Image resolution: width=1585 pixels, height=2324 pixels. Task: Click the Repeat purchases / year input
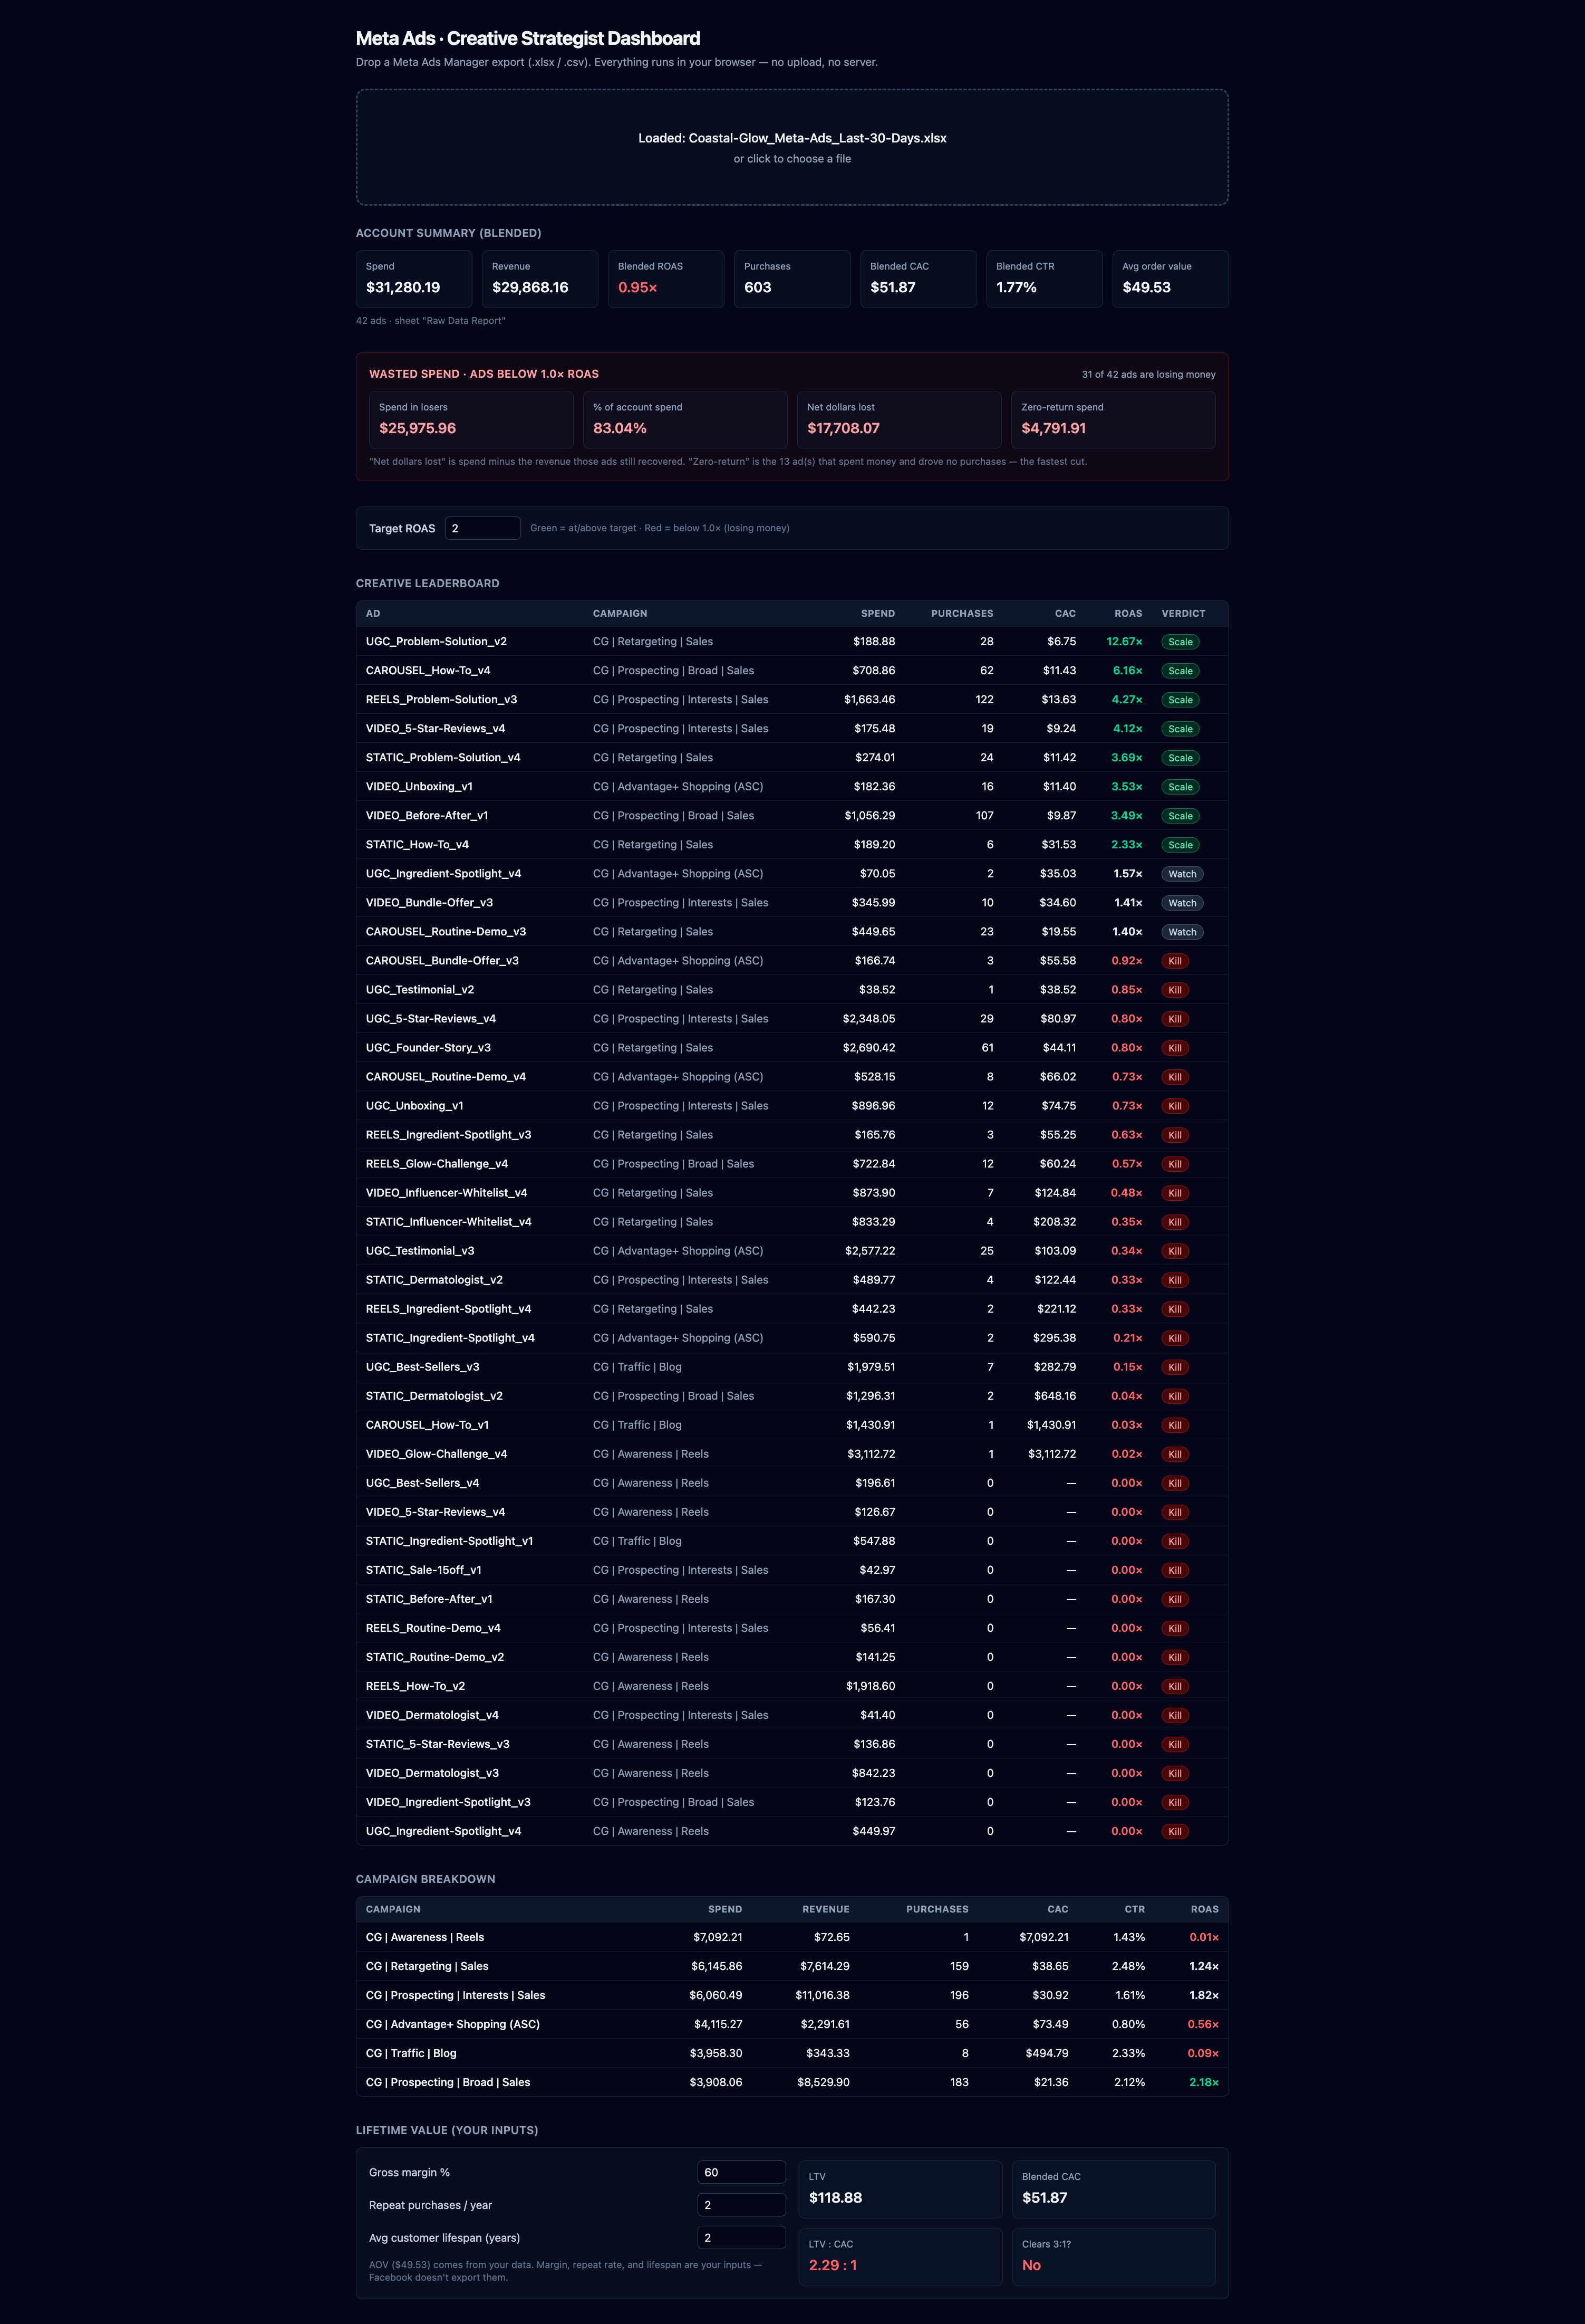coord(741,2205)
